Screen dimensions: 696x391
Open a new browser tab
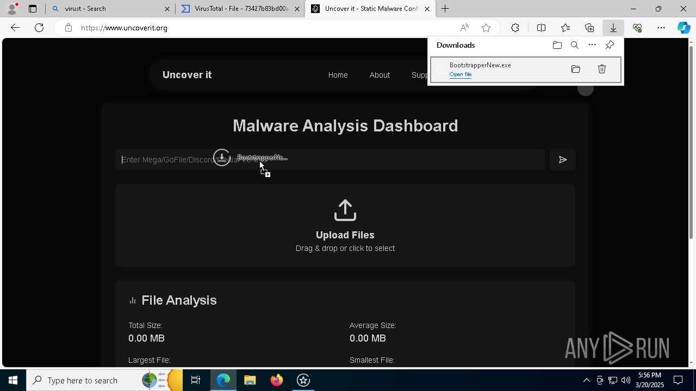point(445,9)
